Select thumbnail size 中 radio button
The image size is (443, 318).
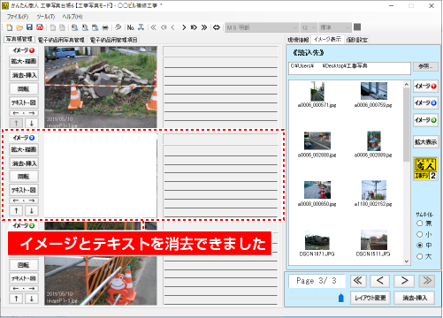420,246
